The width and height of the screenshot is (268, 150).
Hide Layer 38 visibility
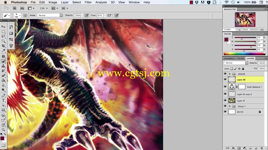pos(225,80)
